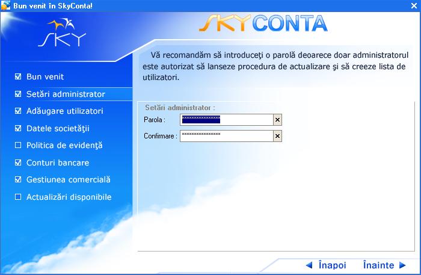
Task: Open the Bun venit step
Action: pos(45,77)
